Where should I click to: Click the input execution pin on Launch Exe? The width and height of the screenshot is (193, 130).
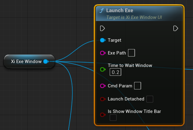102,28
